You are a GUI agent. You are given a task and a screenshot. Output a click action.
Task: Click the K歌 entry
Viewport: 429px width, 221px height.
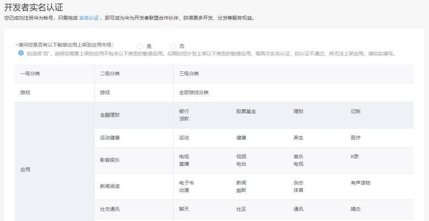[x=355, y=157]
